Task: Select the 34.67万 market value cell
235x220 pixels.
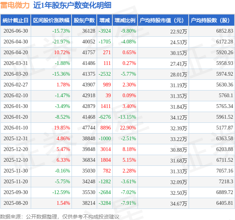Action: (x=178, y=204)
